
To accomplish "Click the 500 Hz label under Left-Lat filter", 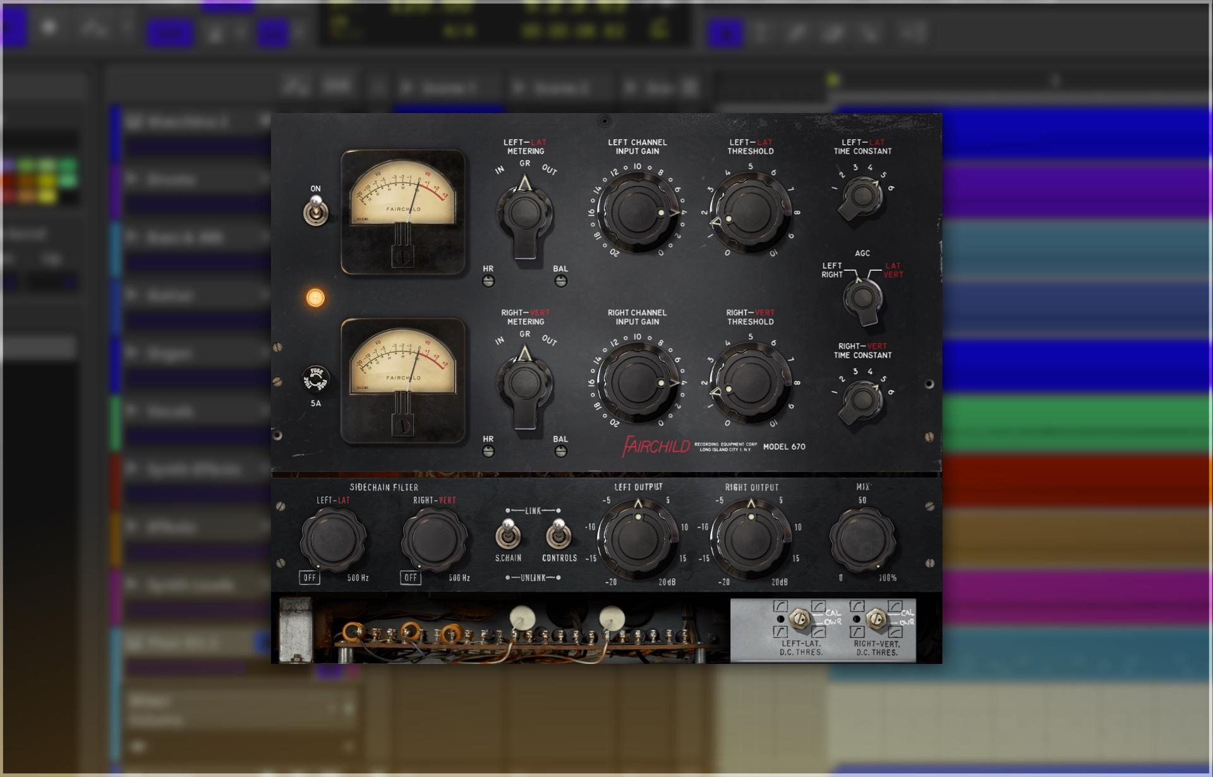I will pos(358,577).
